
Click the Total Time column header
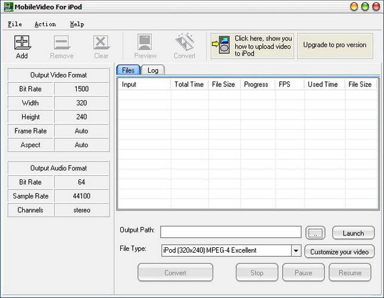pyautogui.click(x=189, y=84)
